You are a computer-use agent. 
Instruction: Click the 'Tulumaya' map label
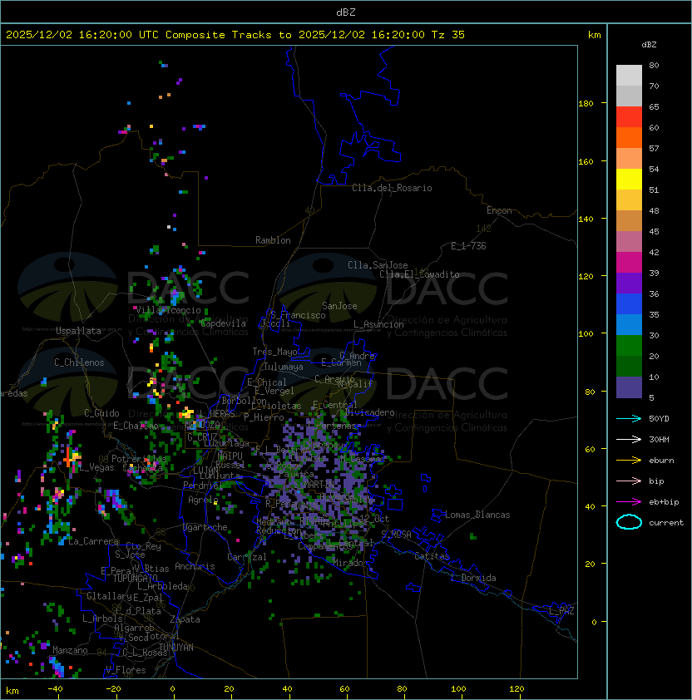[284, 367]
